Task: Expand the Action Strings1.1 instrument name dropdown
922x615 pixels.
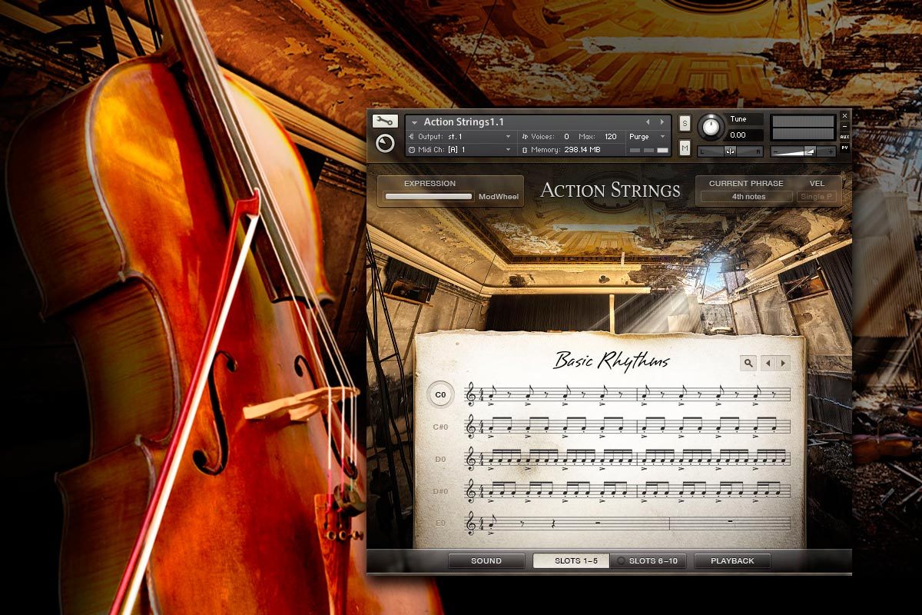Action: point(414,122)
